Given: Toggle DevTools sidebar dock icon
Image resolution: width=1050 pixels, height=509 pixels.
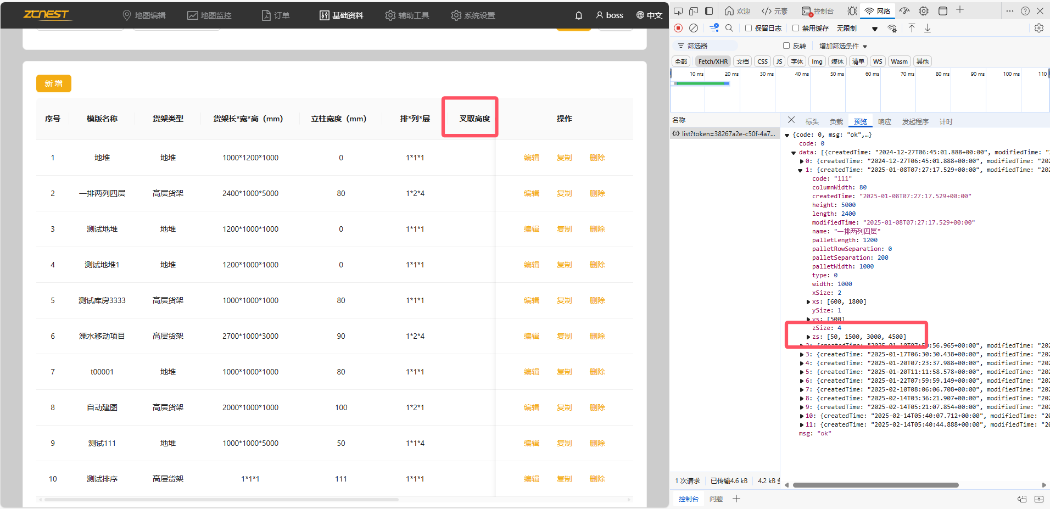Looking at the screenshot, I should tap(709, 11).
